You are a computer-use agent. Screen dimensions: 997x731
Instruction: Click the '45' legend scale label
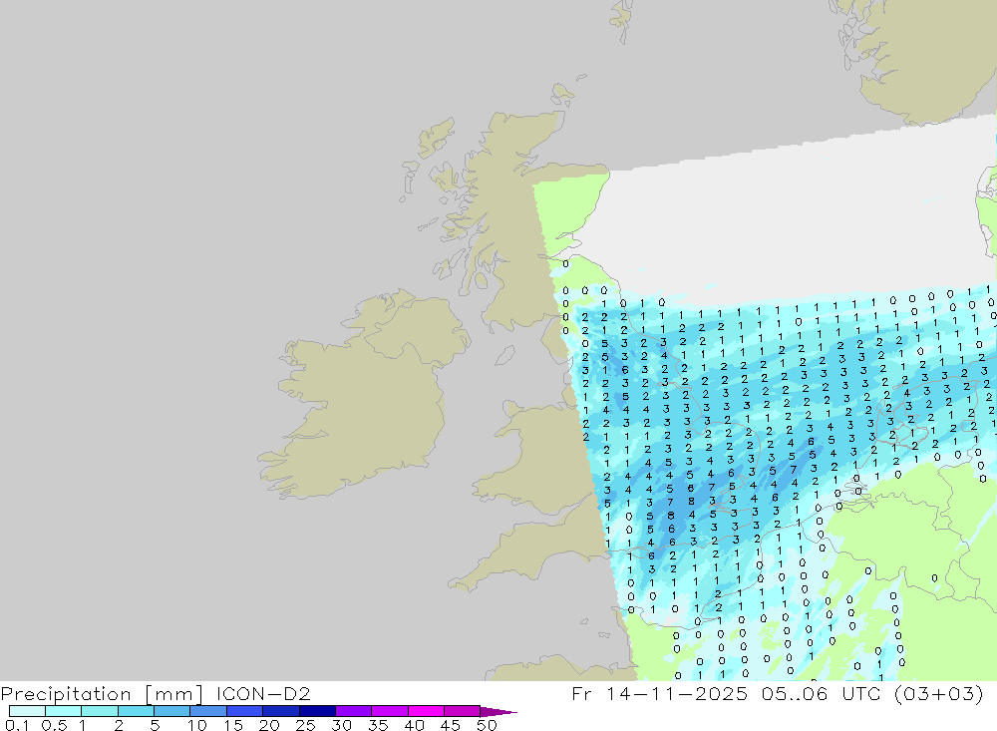[451, 725]
